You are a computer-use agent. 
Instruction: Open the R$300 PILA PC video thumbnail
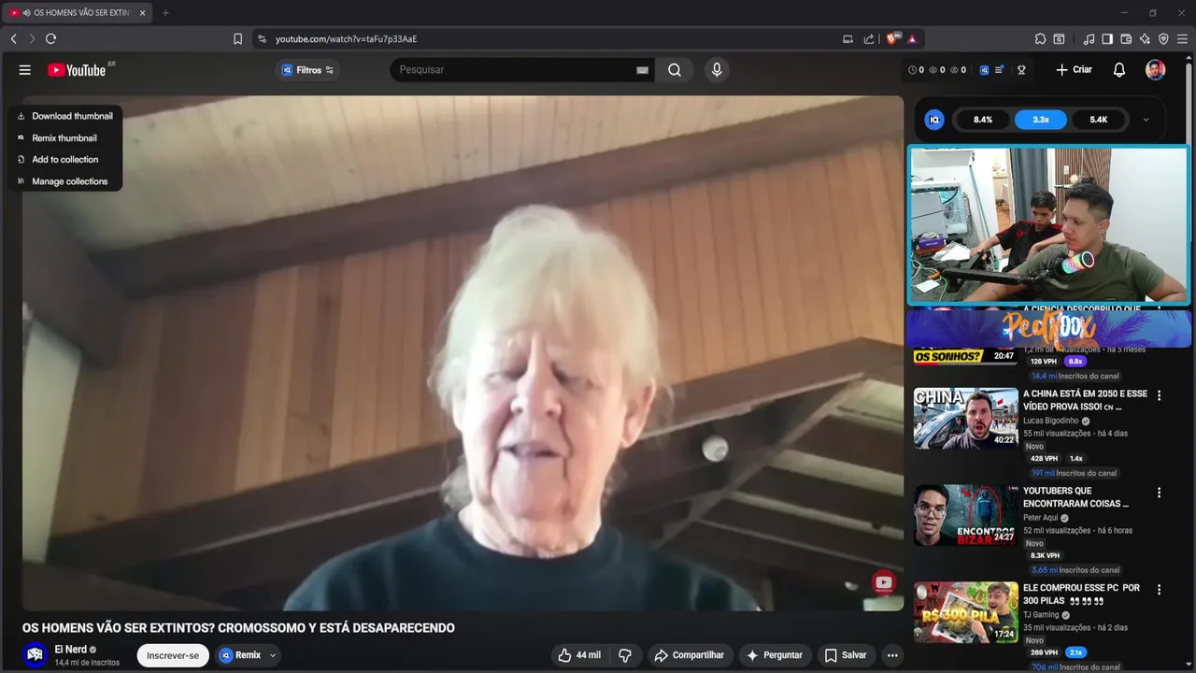point(965,612)
